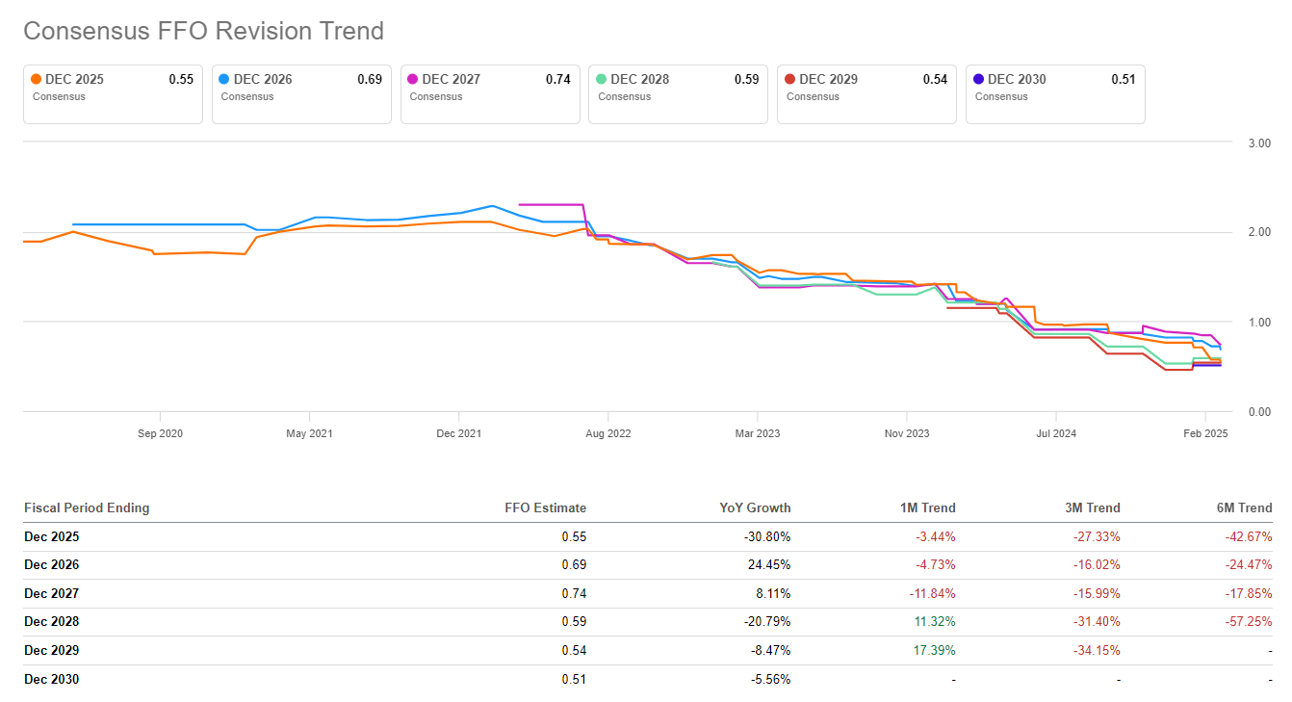Click the Dec 2030 row label
Viewport: 1292px width, 702px height.
(x=52, y=679)
